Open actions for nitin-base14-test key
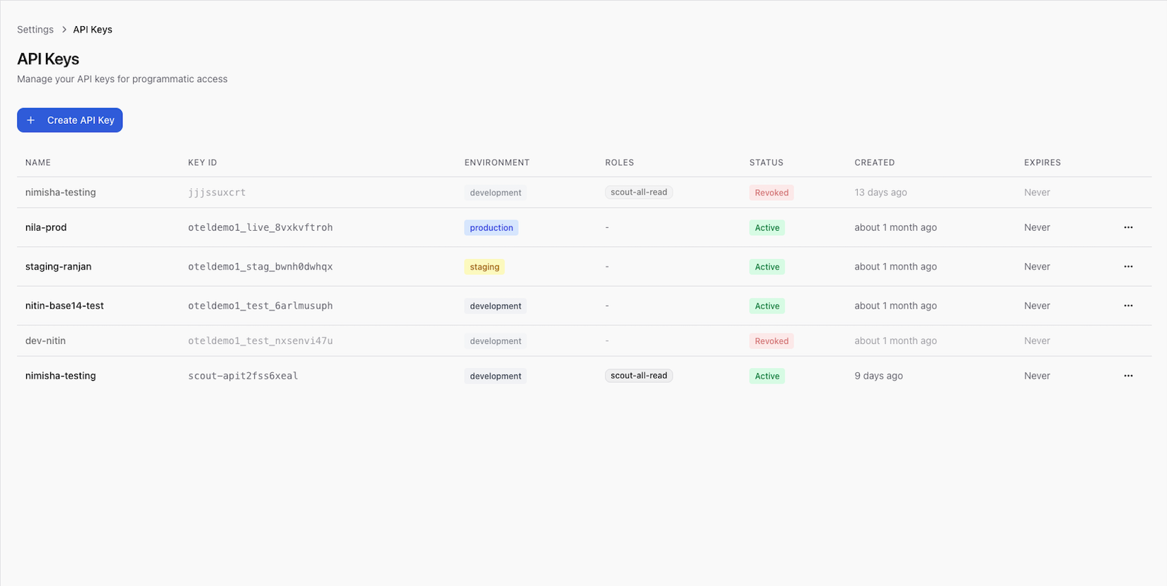Viewport: 1167px width, 586px height. pos(1128,305)
